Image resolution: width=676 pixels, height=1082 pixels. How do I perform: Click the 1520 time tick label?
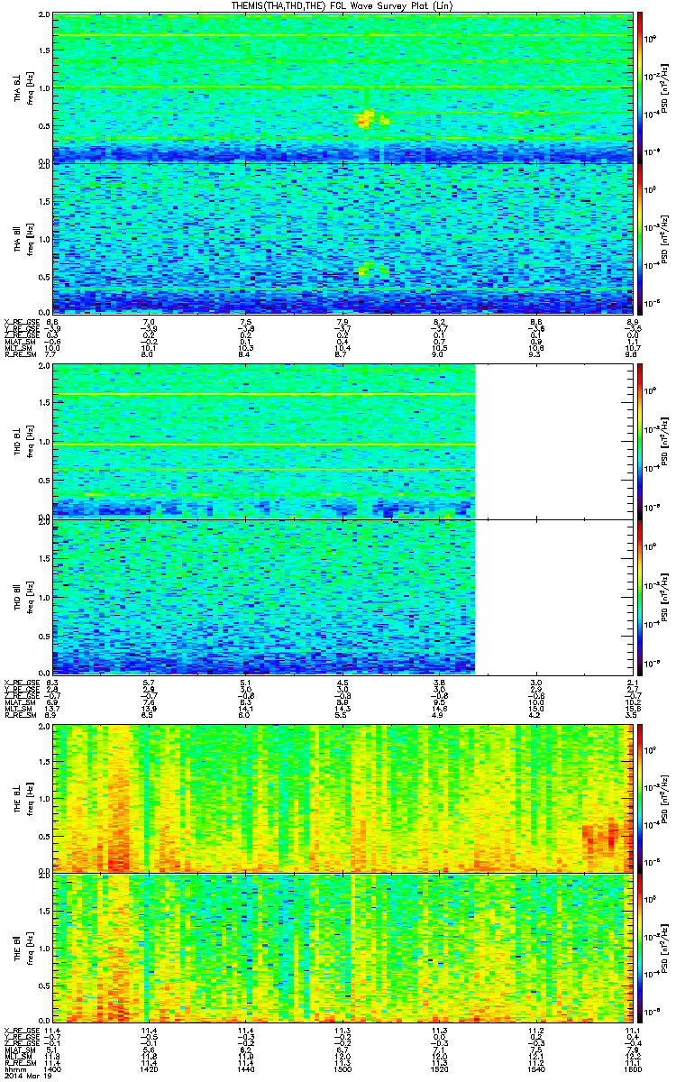tap(439, 1069)
